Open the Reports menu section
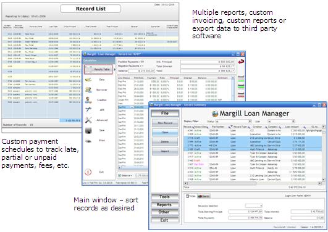328x232 pixels. pos(165,205)
